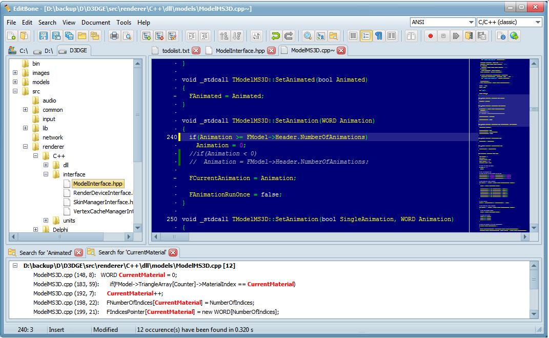Click the globe Check for updates icon
This screenshot has height=338, width=549.
514,36
